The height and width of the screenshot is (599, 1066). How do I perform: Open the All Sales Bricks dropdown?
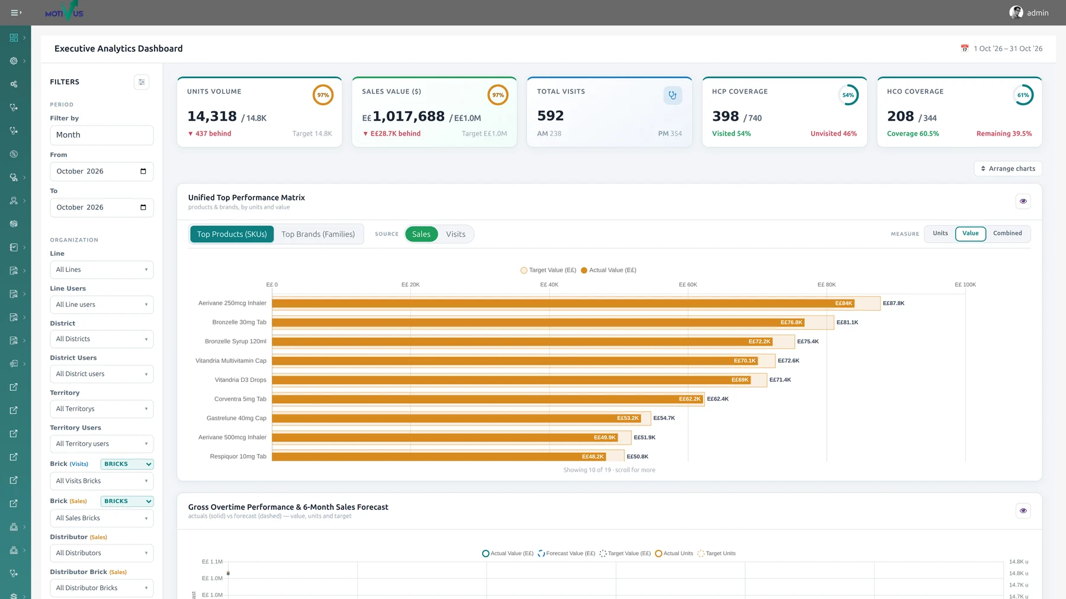tap(102, 519)
